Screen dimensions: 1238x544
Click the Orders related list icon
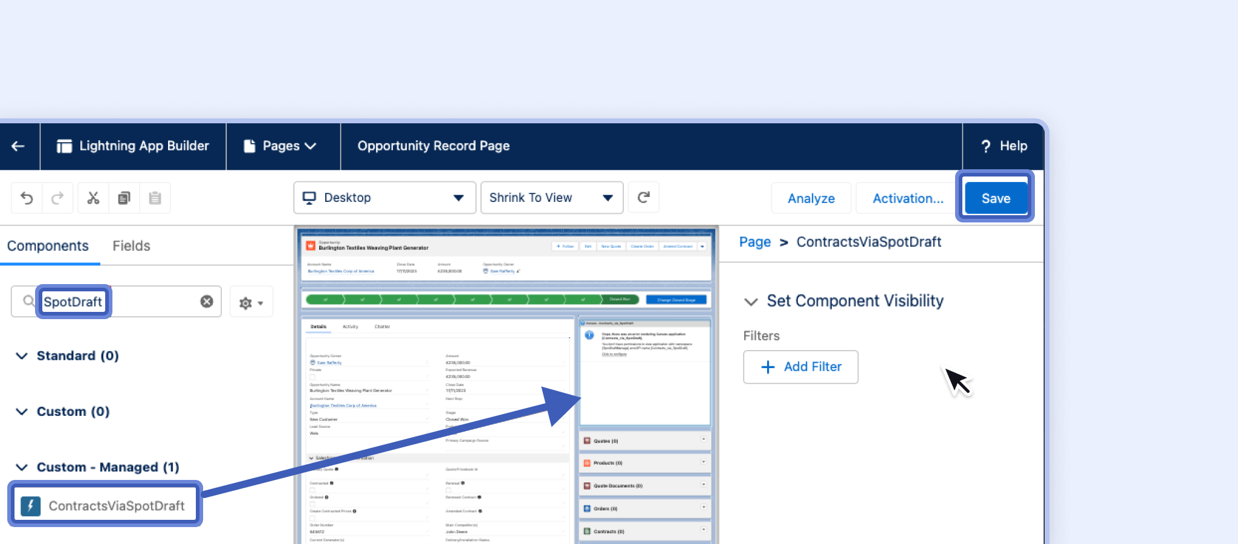[587, 509]
